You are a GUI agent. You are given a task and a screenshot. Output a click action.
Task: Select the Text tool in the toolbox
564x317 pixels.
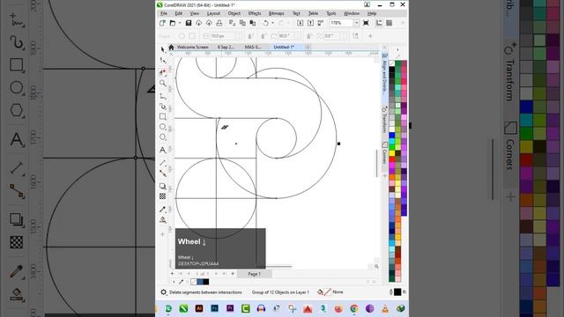coord(163,150)
